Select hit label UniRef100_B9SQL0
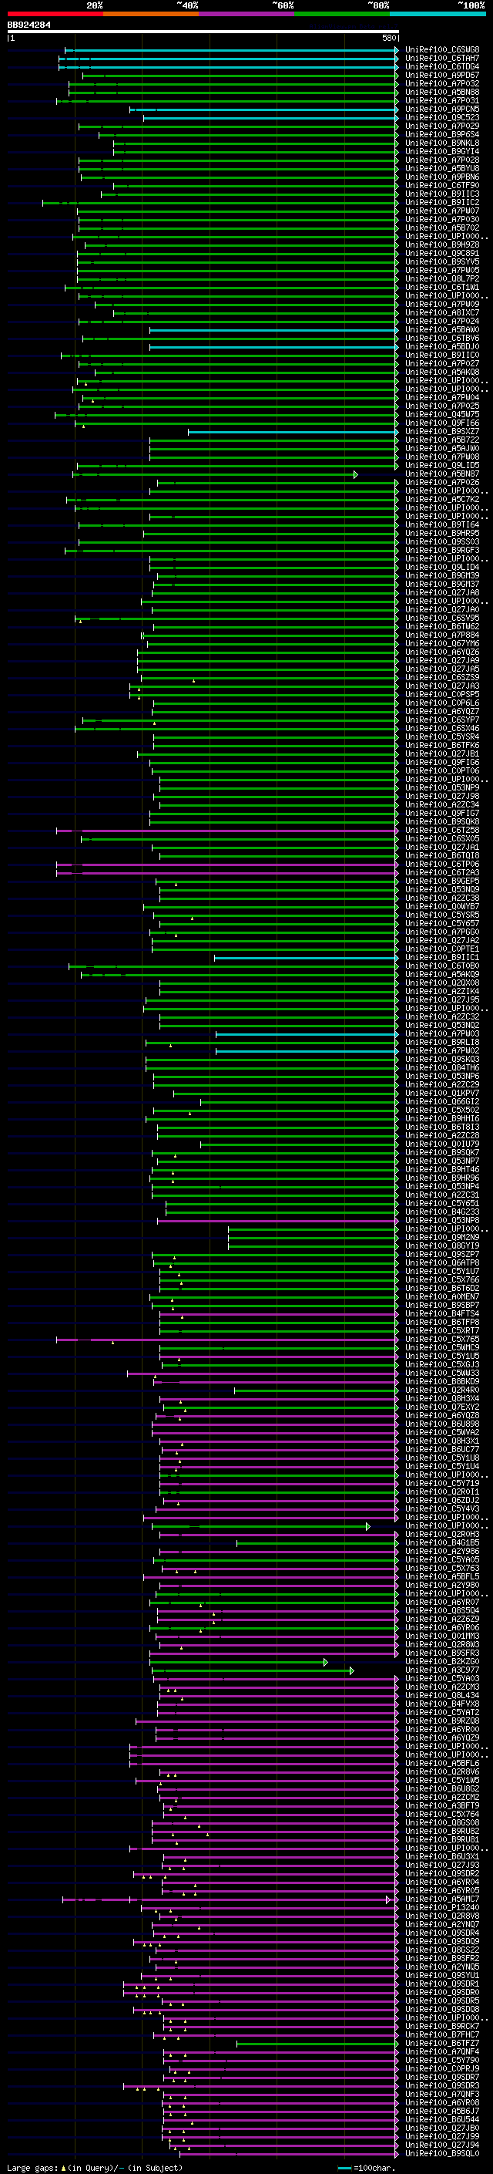The height and width of the screenshot is (2174, 493). (441, 2153)
